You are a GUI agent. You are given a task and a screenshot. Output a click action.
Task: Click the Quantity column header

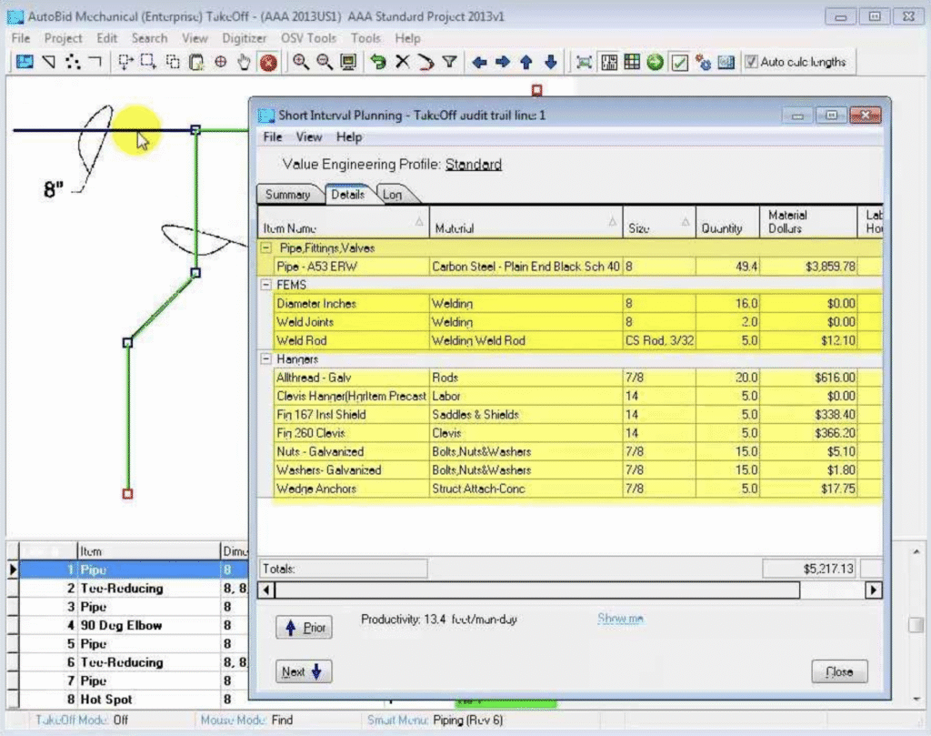coord(727,223)
